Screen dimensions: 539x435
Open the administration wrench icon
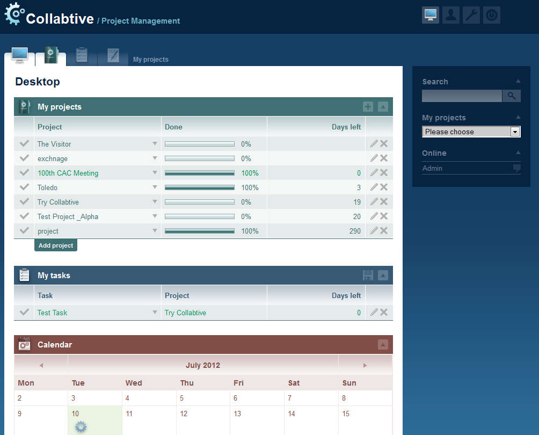tap(471, 15)
